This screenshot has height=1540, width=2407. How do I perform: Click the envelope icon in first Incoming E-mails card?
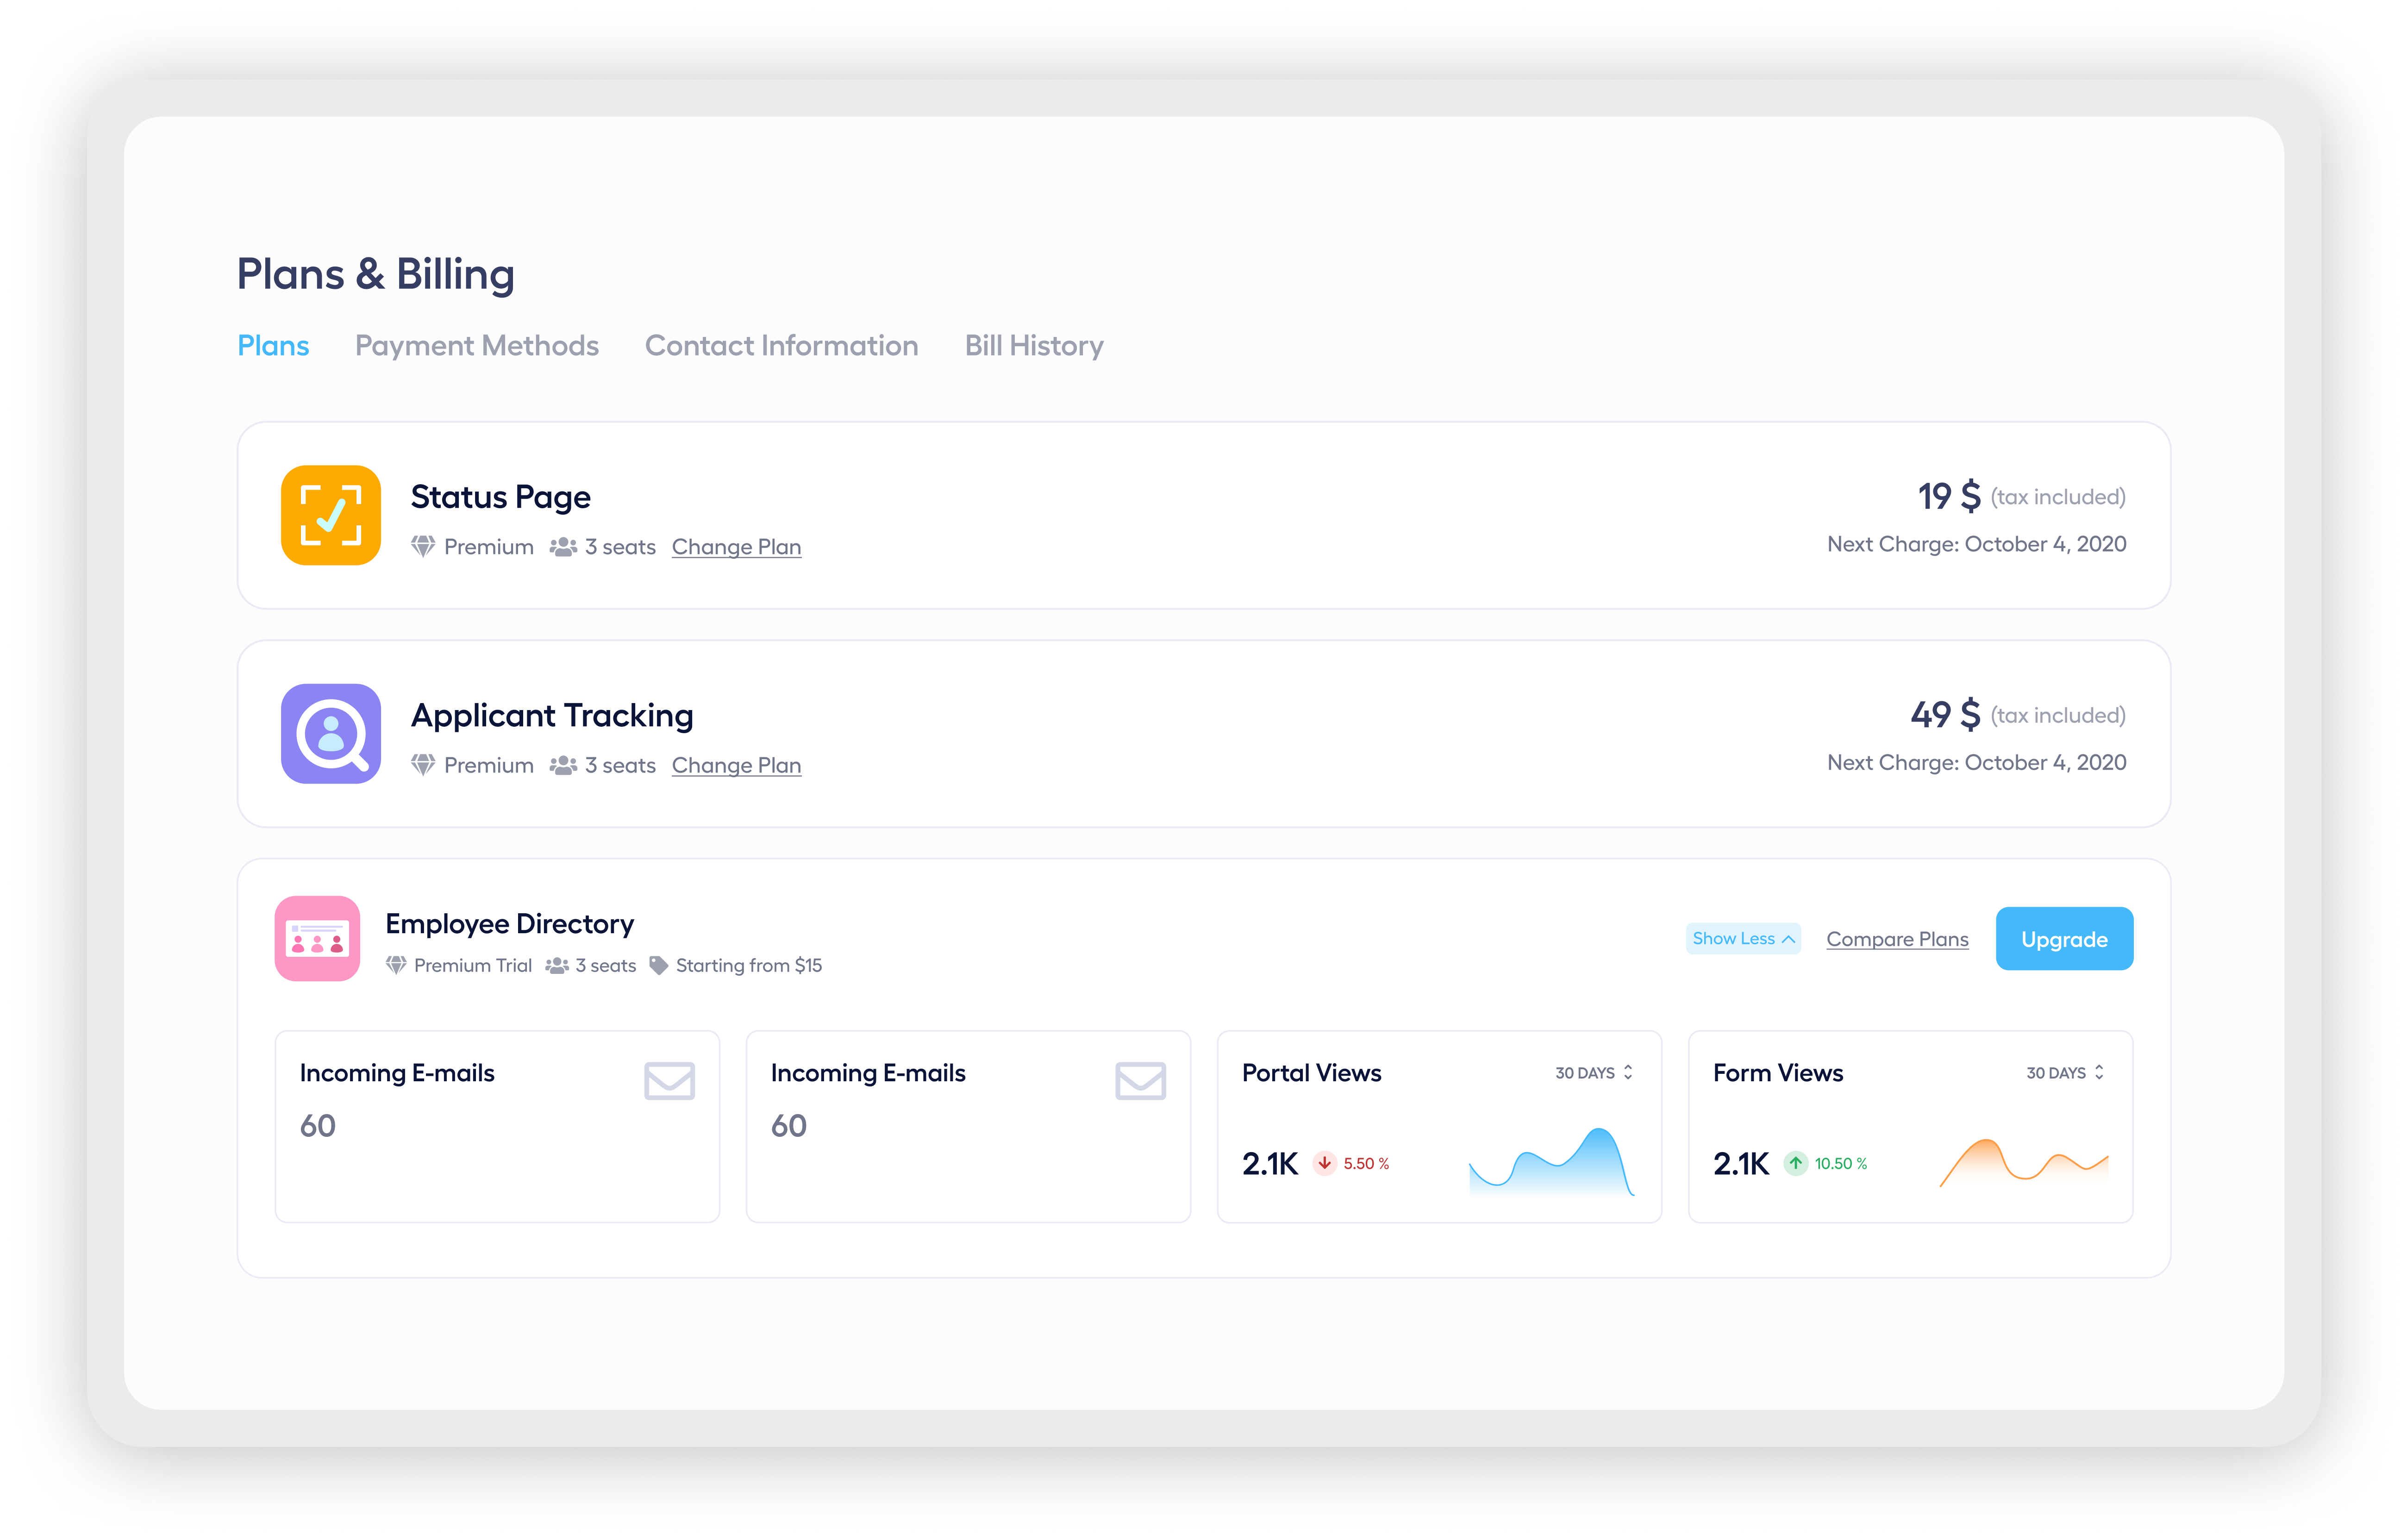(669, 1081)
